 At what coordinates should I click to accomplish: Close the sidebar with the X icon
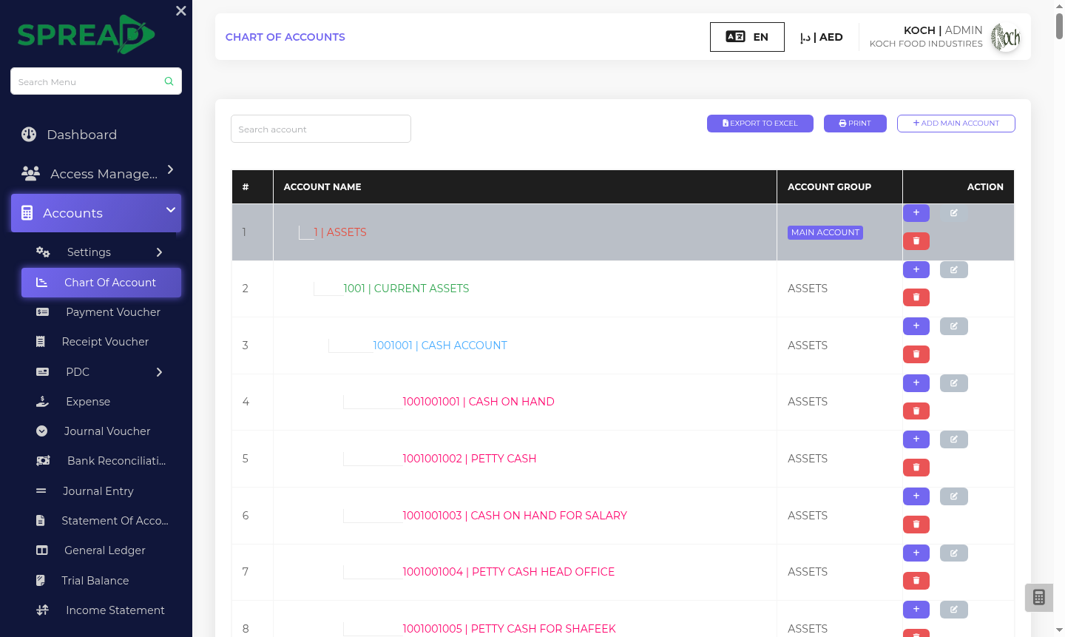click(181, 11)
